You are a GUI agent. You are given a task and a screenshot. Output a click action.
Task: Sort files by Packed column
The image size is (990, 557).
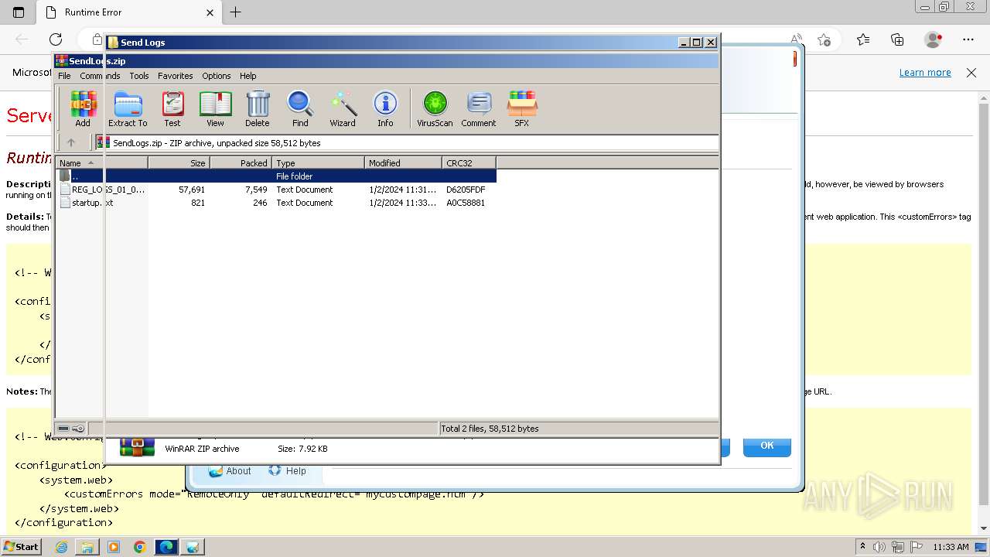click(241, 163)
